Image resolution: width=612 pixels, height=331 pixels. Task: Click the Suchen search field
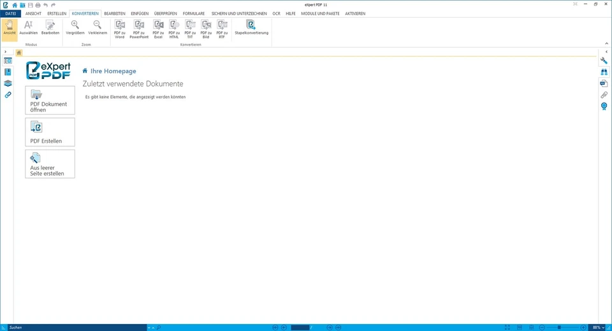click(77, 327)
